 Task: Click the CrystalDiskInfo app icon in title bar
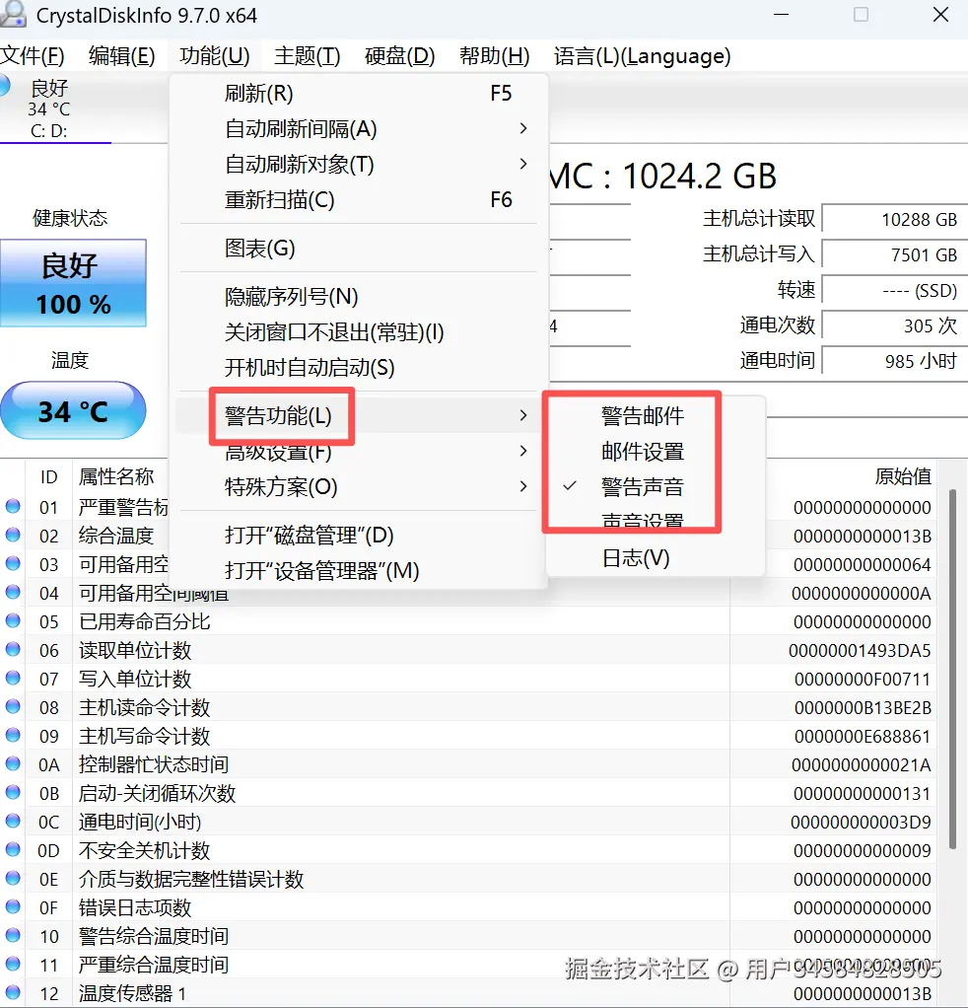[x=12, y=14]
